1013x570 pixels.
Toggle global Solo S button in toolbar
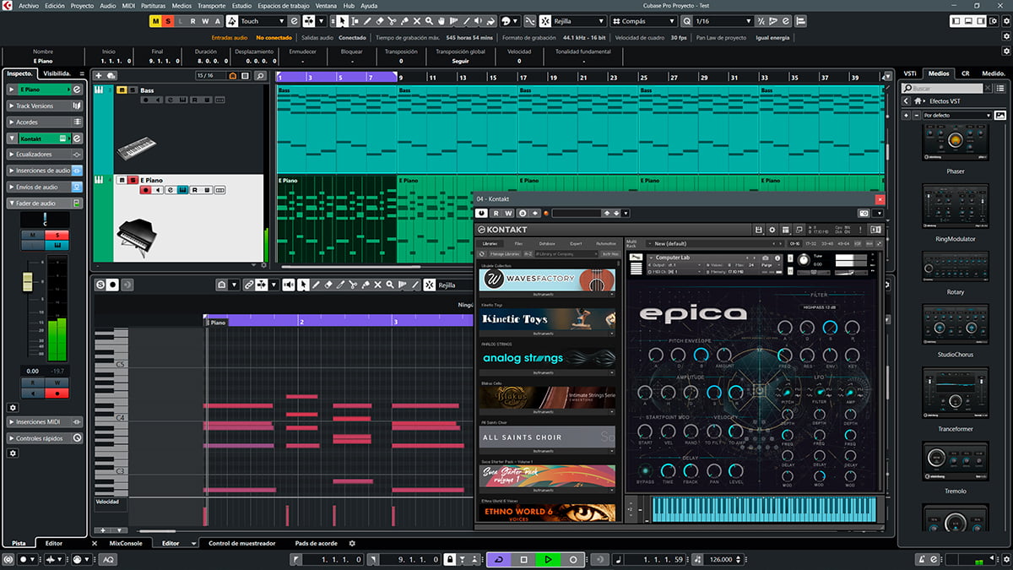pyautogui.click(x=168, y=21)
